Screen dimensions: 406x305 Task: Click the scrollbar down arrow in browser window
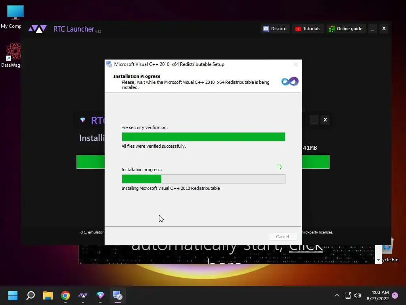point(378,260)
